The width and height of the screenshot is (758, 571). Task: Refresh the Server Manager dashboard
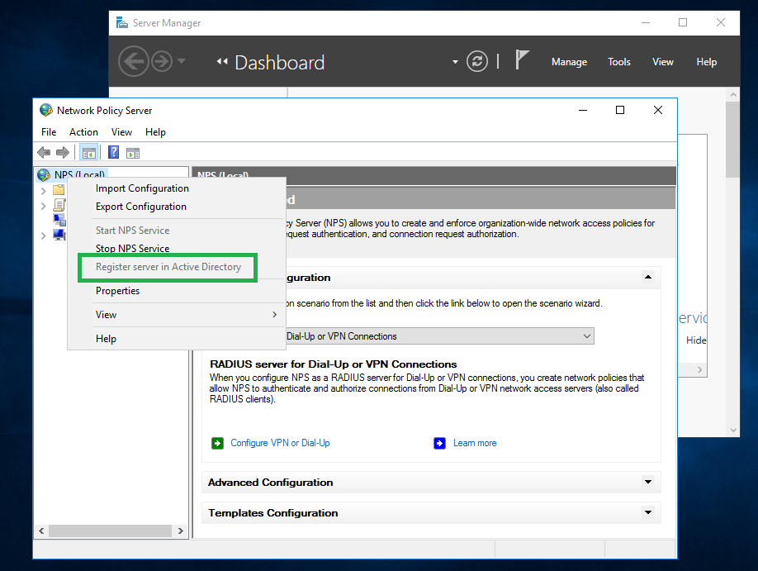tap(477, 61)
